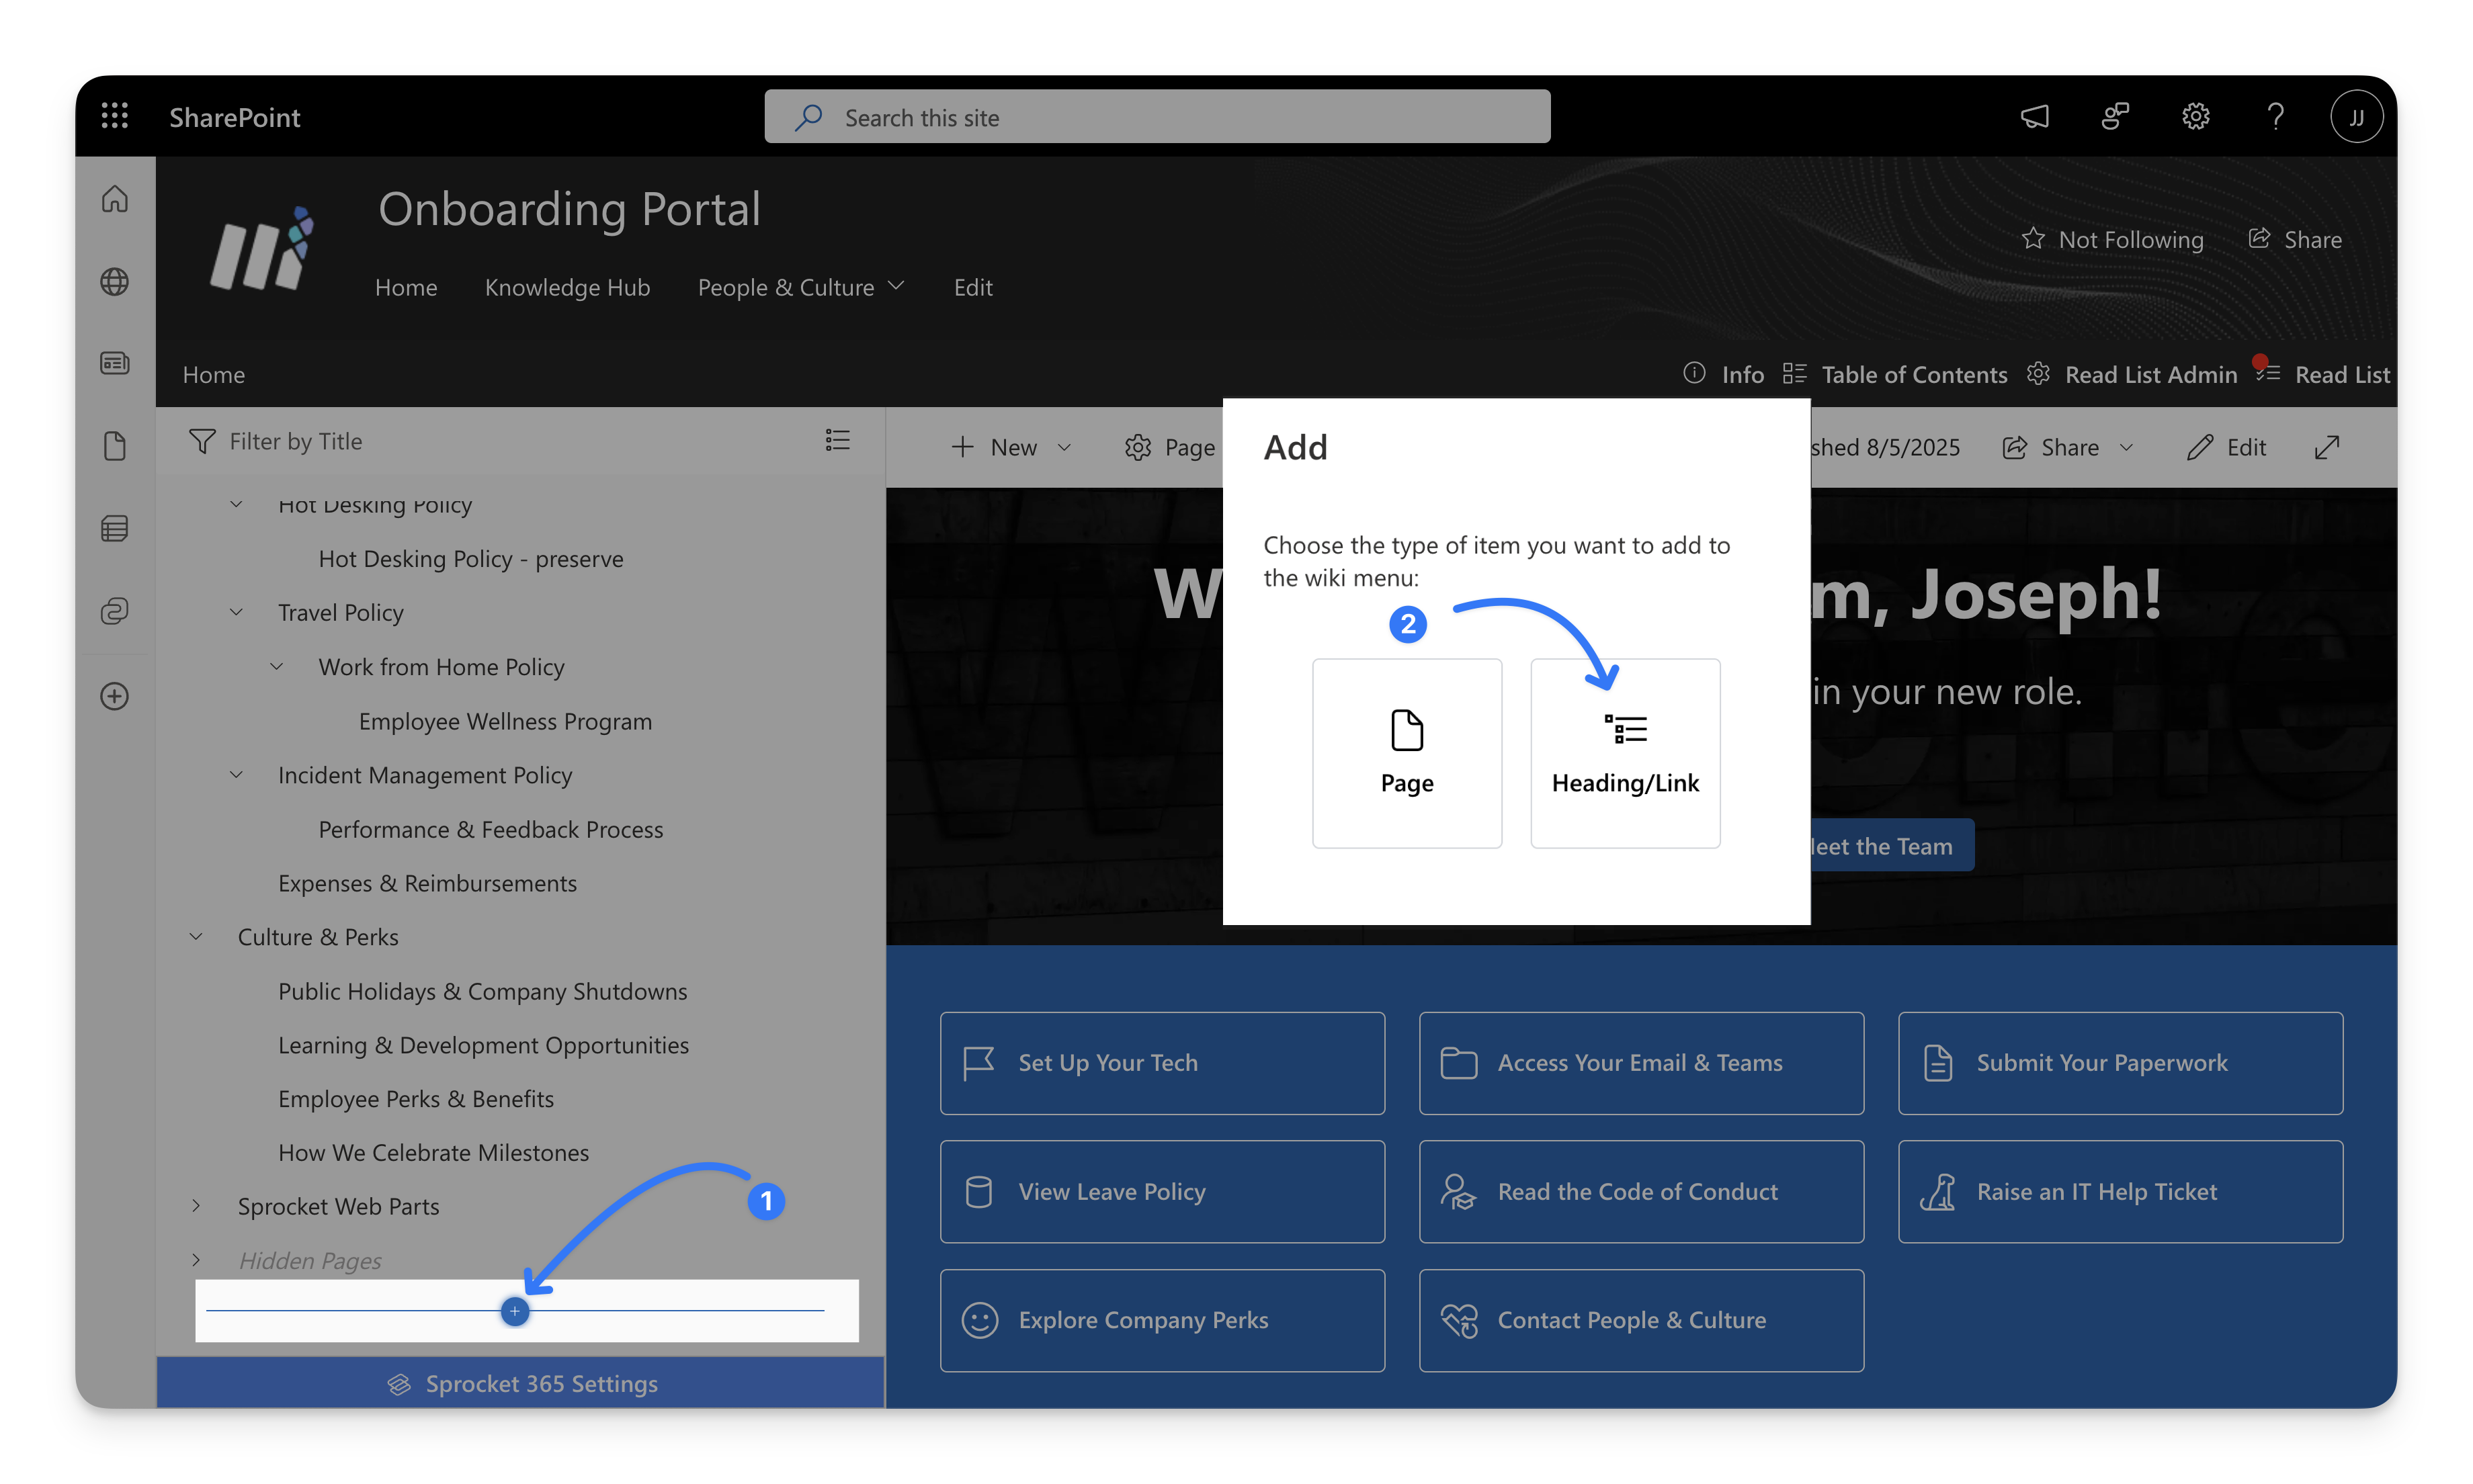The width and height of the screenshot is (2473, 1484).
Task: Click the Search this site field
Action: 1157,118
